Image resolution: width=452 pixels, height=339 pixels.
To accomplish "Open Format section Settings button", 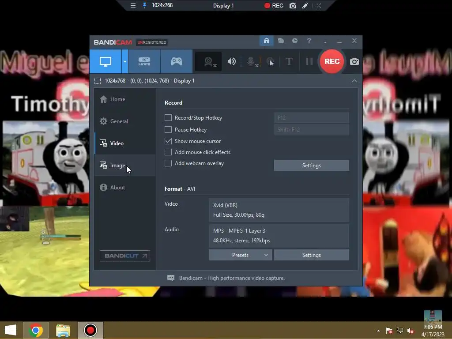I will (x=311, y=255).
